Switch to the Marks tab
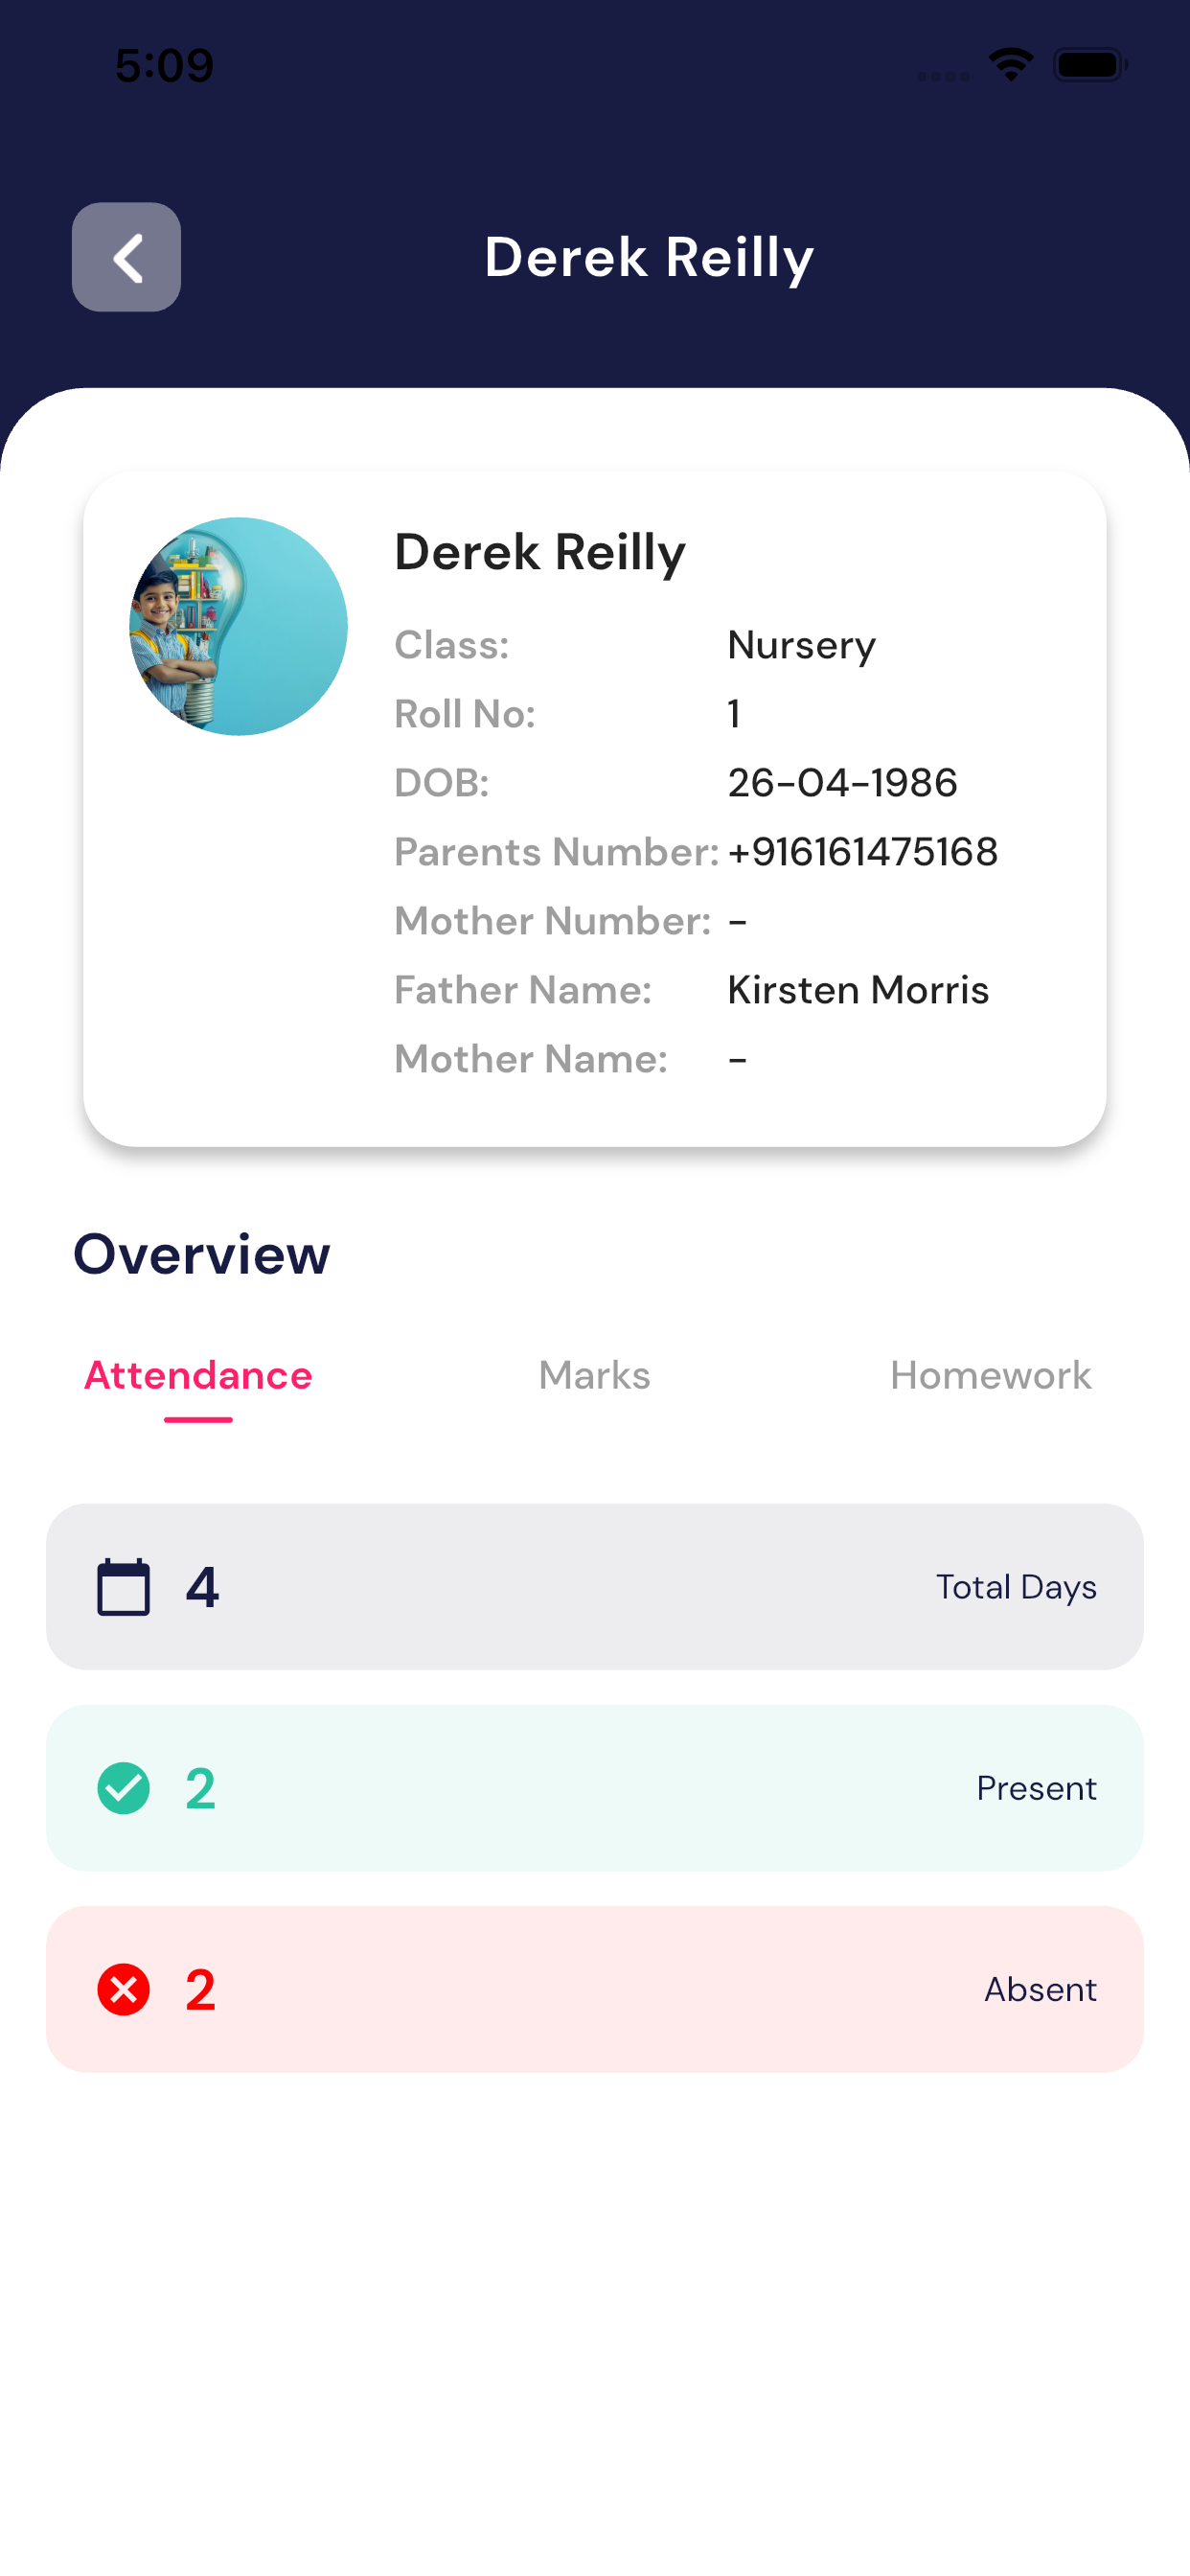The image size is (1190, 2576). (x=594, y=1376)
